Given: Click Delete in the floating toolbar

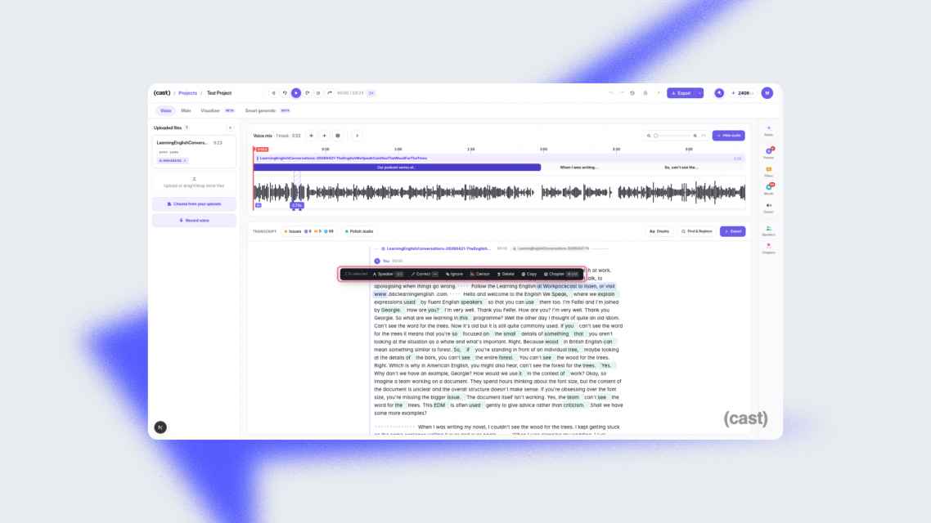Looking at the screenshot, I should click(x=506, y=274).
